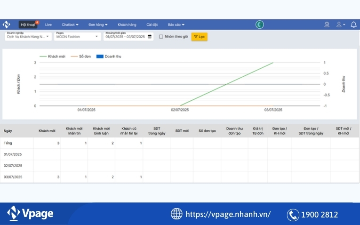Screen dimensions: 360x225
Task: Enable the Nhóm theo giờ checkbox
Action: (161, 37)
